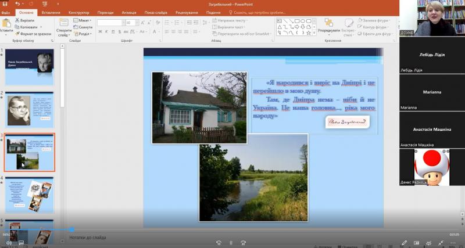
Task: Toggle align text right
Action: pos(181,31)
